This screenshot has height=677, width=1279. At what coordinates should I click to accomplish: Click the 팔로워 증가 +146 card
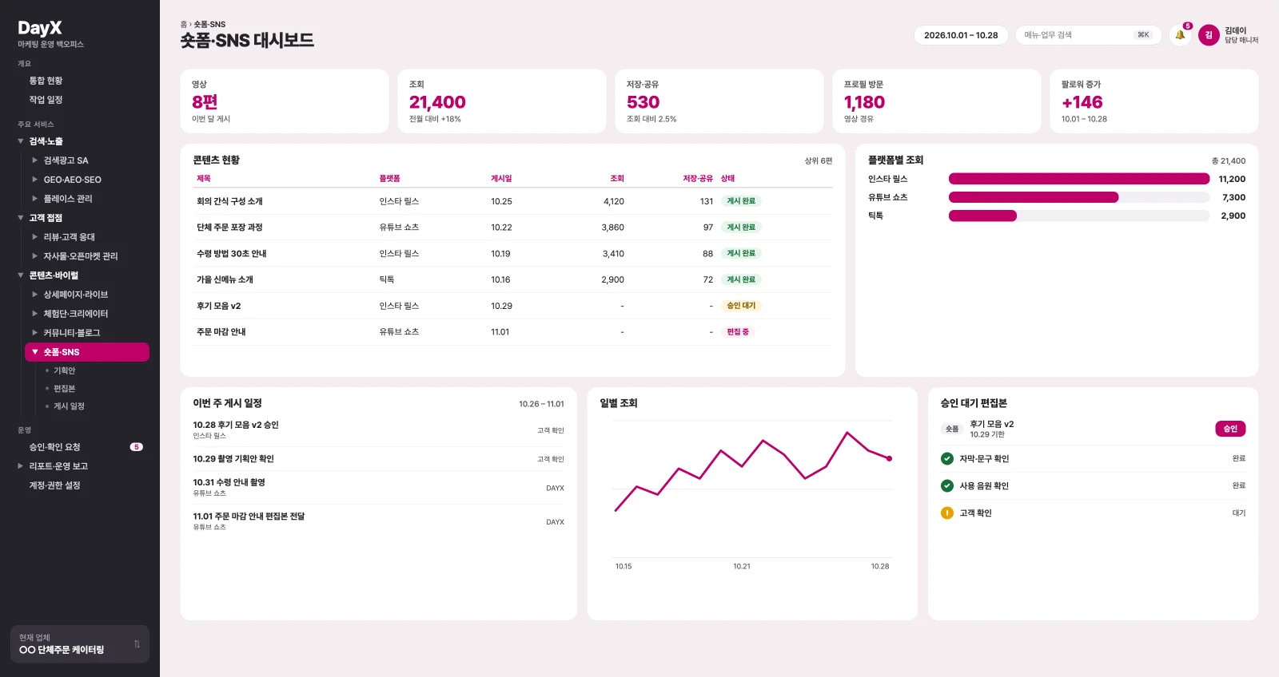click(1154, 101)
